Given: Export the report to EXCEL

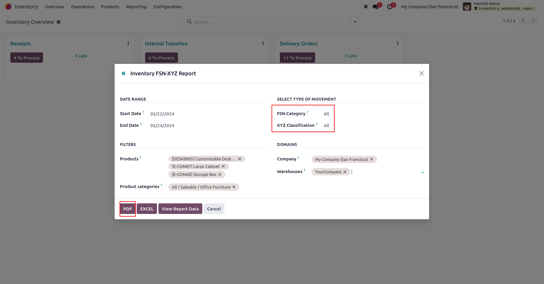Looking at the screenshot, I should [x=147, y=209].
